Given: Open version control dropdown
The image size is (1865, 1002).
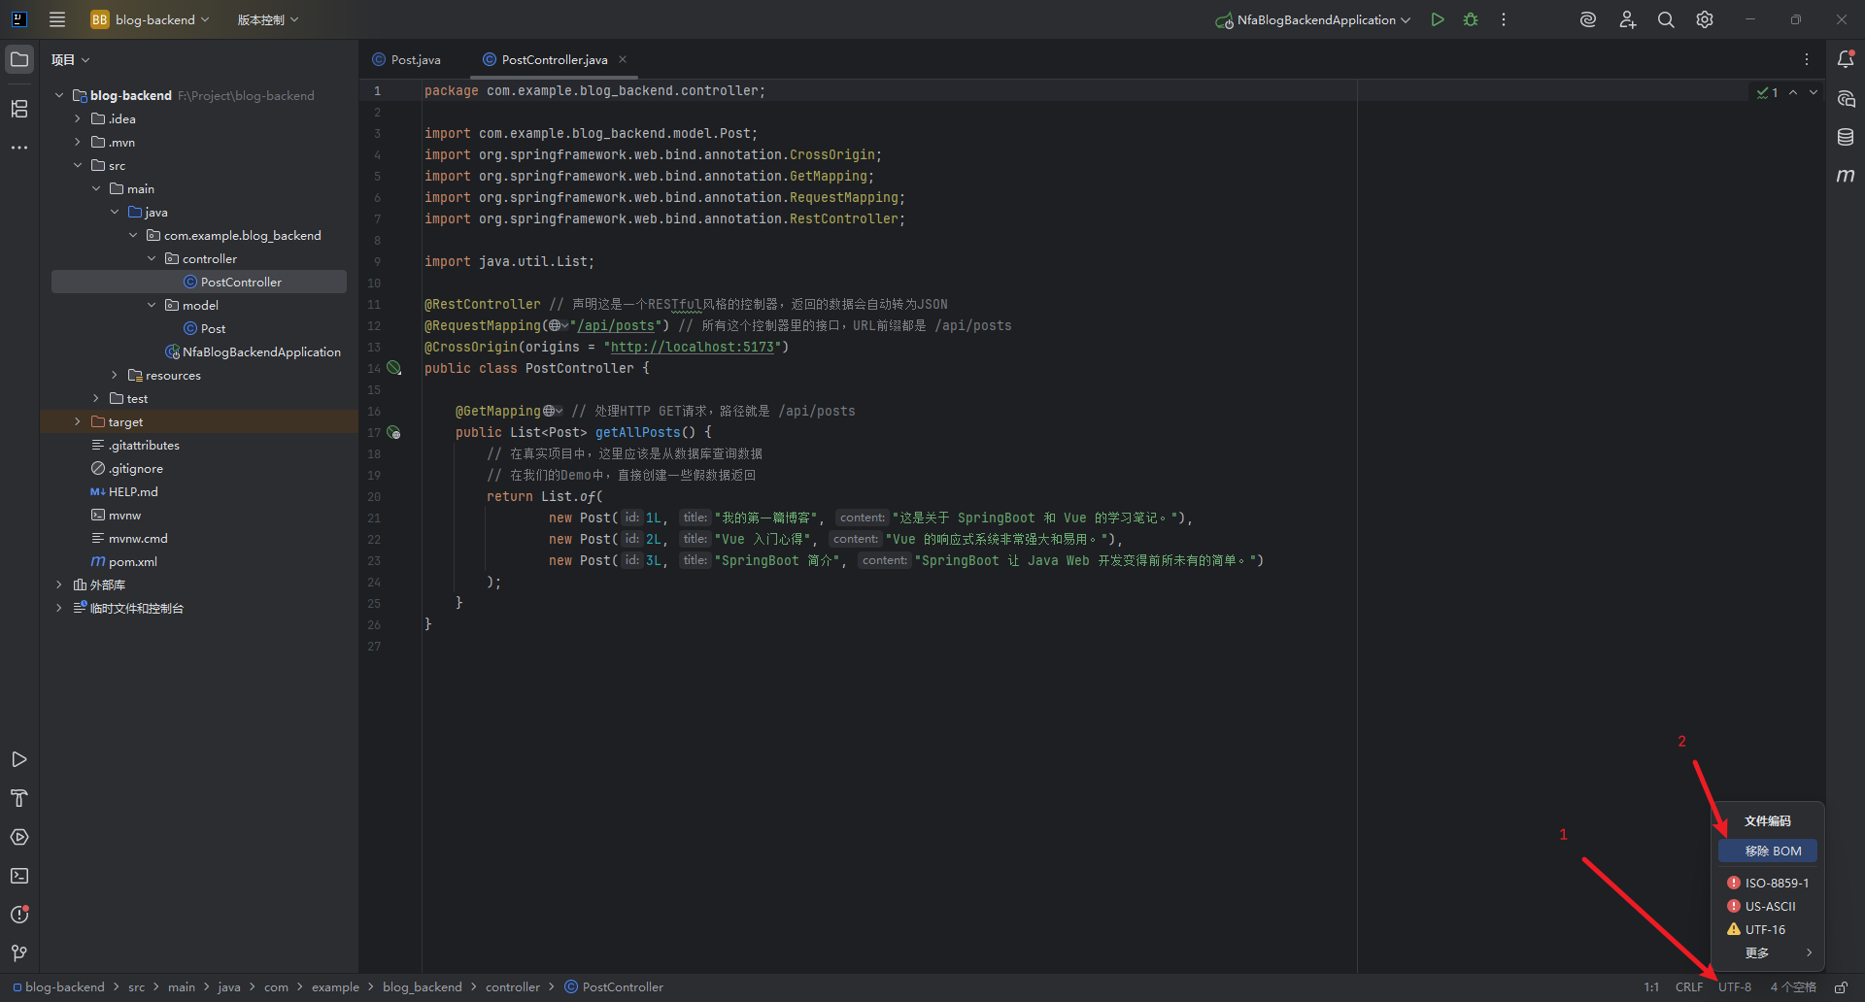Looking at the screenshot, I should click(268, 19).
